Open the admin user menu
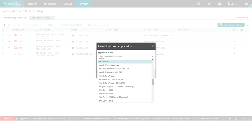This screenshot has height=121, width=252. click(232, 4)
